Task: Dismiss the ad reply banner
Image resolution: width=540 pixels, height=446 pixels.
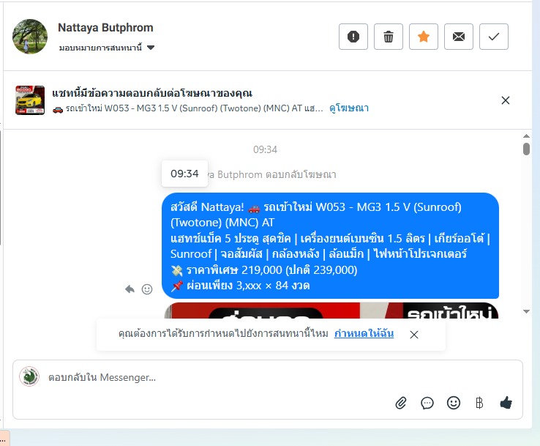Action: coord(506,100)
